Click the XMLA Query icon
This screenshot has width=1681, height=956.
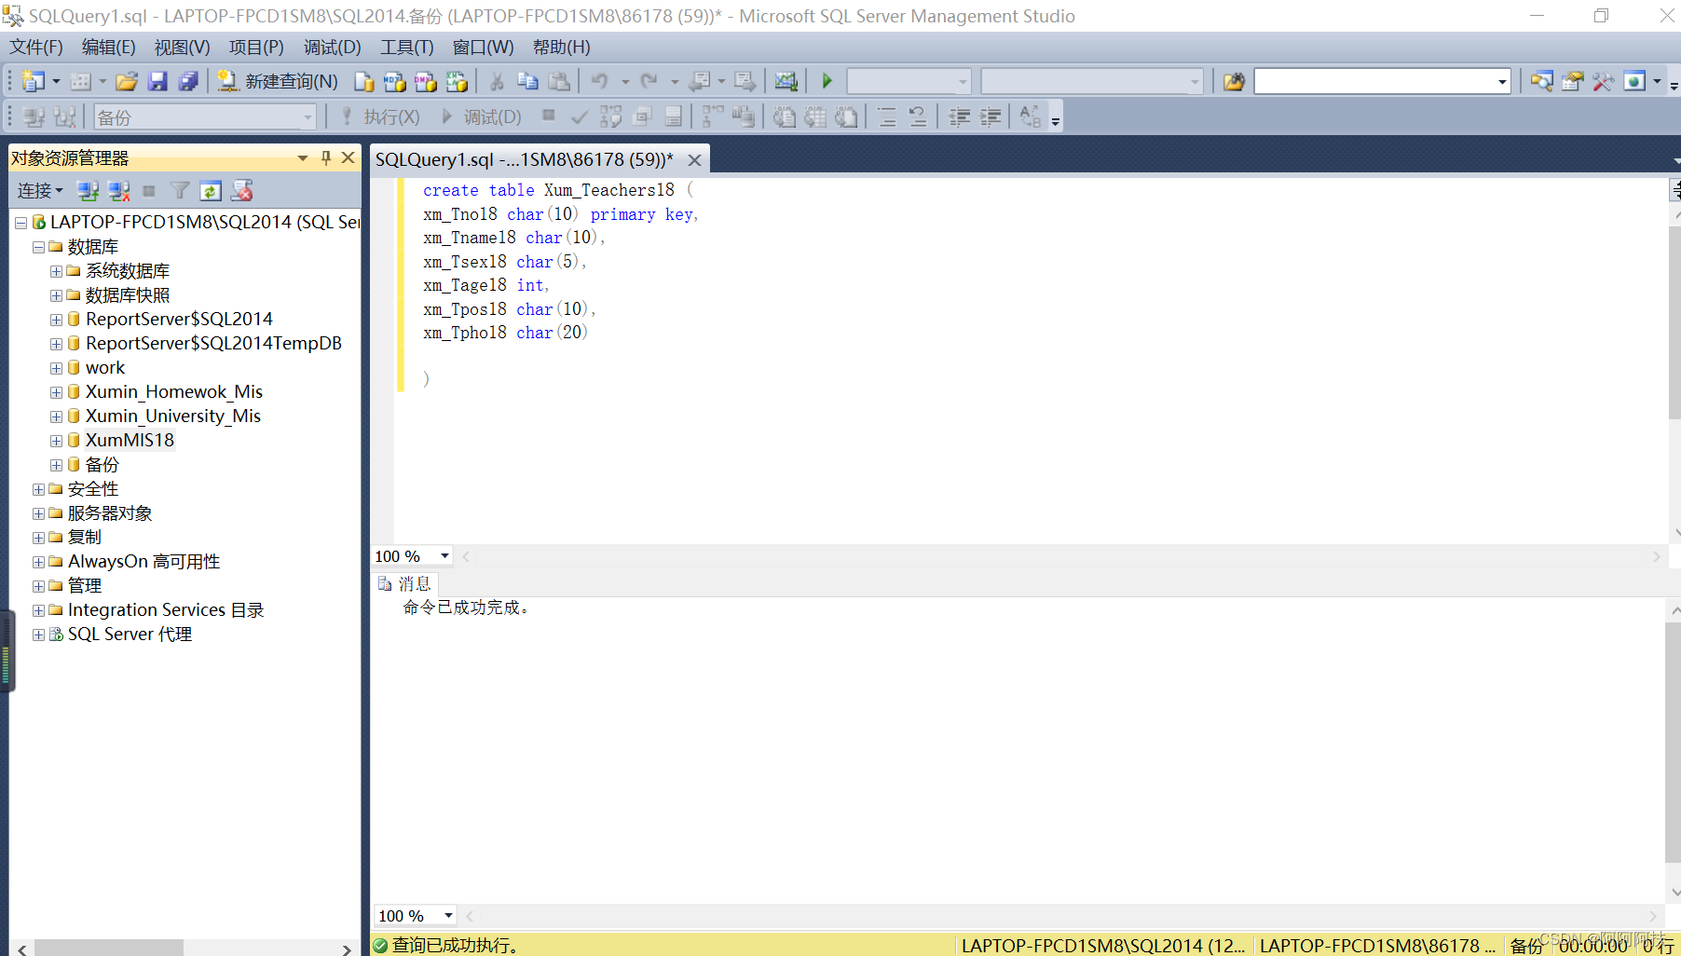[457, 82]
